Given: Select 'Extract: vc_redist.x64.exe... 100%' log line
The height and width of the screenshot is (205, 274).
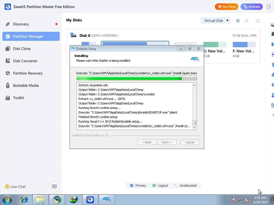Looking at the screenshot, I should click(102, 99).
